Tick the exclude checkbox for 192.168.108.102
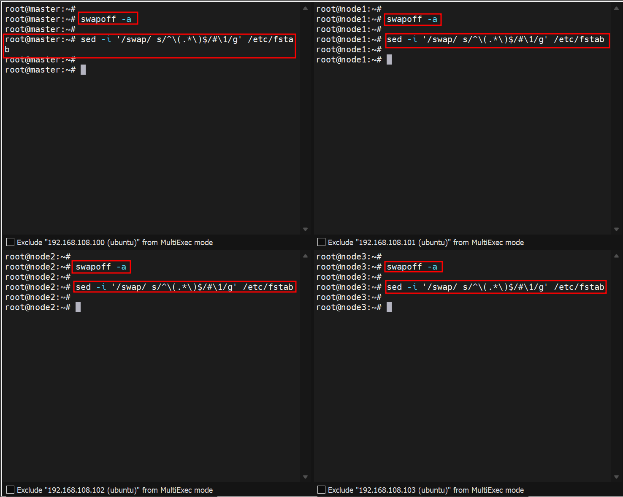This screenshot has width=623, height=497. (11, 490)
